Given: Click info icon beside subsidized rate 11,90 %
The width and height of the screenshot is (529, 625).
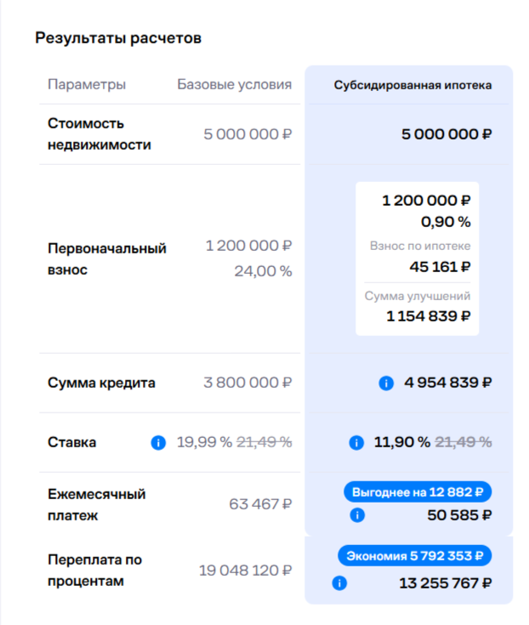Looking at the screenshot, I should point(356,442).
